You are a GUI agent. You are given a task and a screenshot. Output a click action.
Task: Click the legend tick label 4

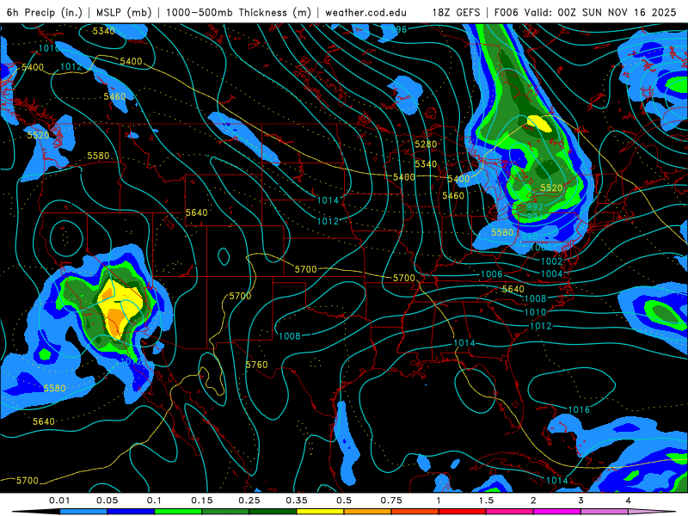pos(629,501)
